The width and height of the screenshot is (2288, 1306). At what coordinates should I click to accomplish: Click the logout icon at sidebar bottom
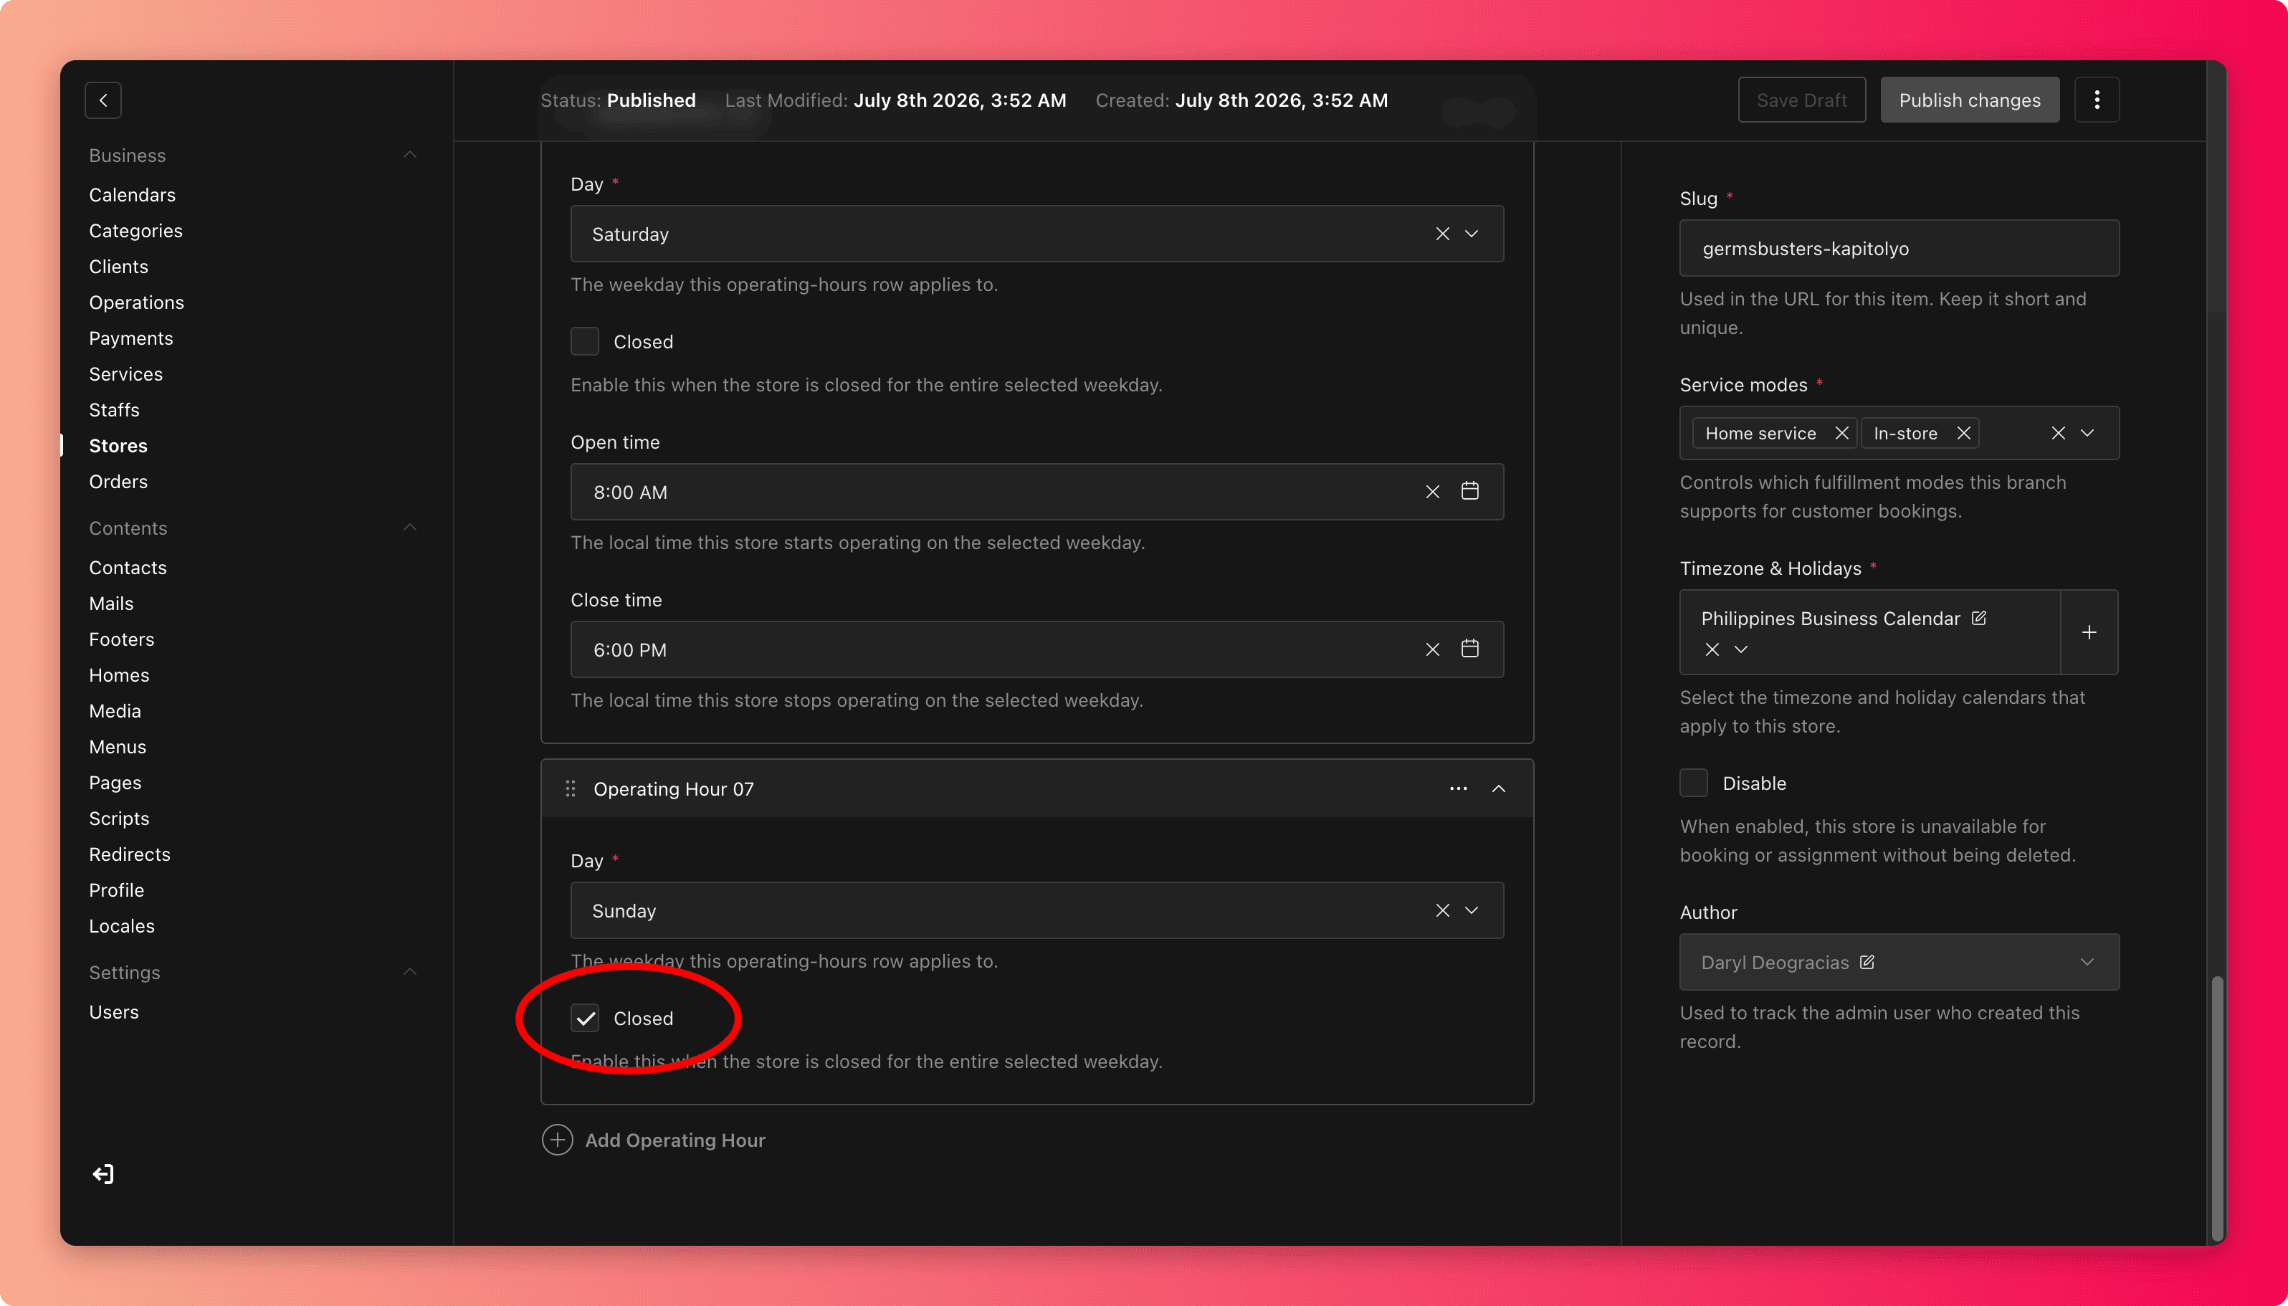coord(103,1174)
